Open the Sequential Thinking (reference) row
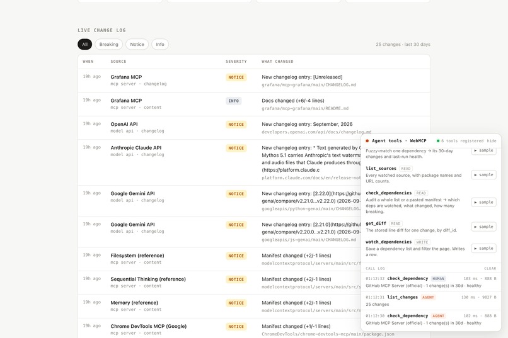508x338 pixels. point(219,283)
